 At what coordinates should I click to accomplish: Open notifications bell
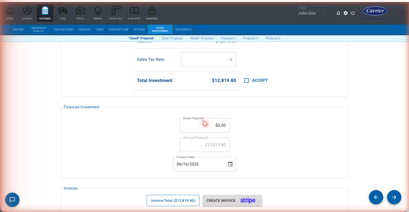pyautogui.click(x=338, y=13)
